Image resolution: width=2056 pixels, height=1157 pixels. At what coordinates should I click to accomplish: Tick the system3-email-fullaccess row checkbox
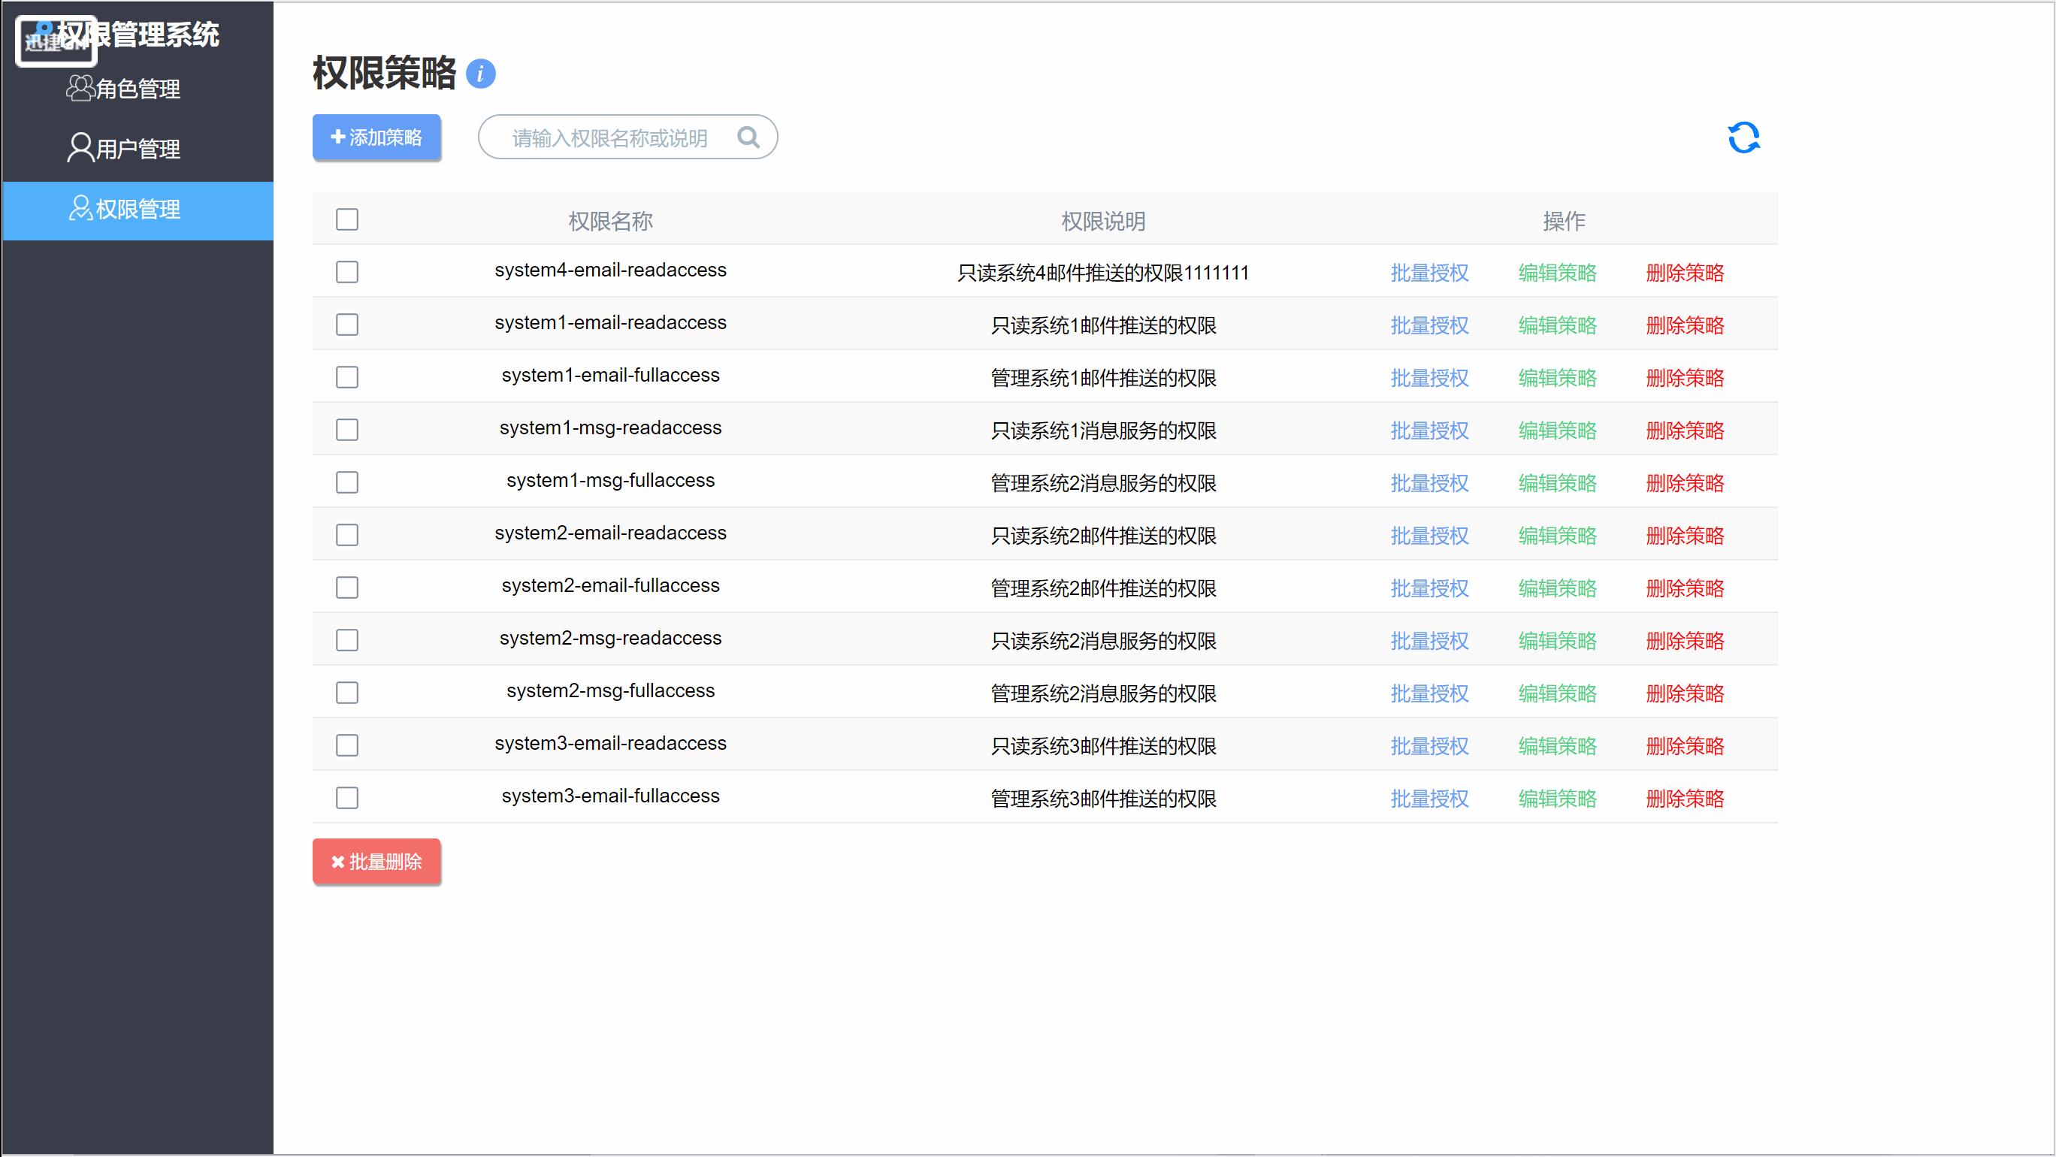(x=347, y=798)
